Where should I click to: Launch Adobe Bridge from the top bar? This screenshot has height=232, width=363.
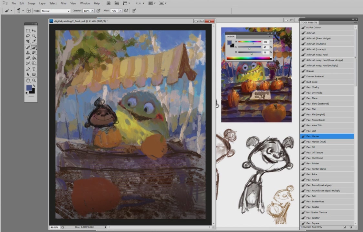tap(109, 3)
